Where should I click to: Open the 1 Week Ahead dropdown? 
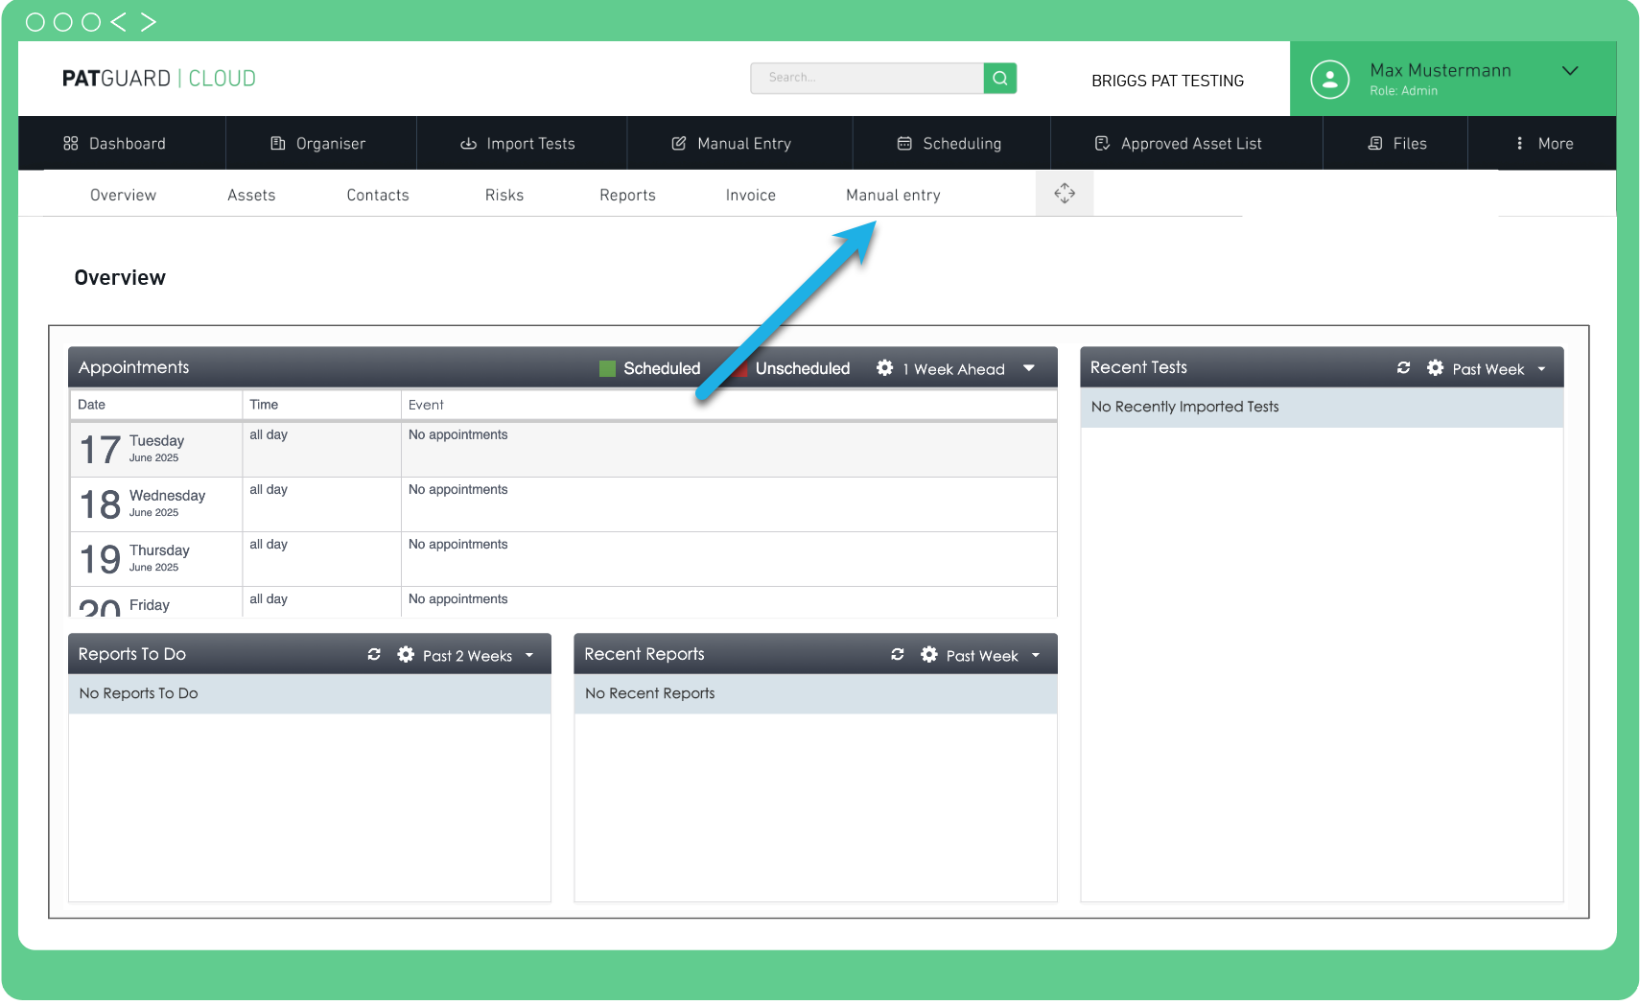[969, 369]
